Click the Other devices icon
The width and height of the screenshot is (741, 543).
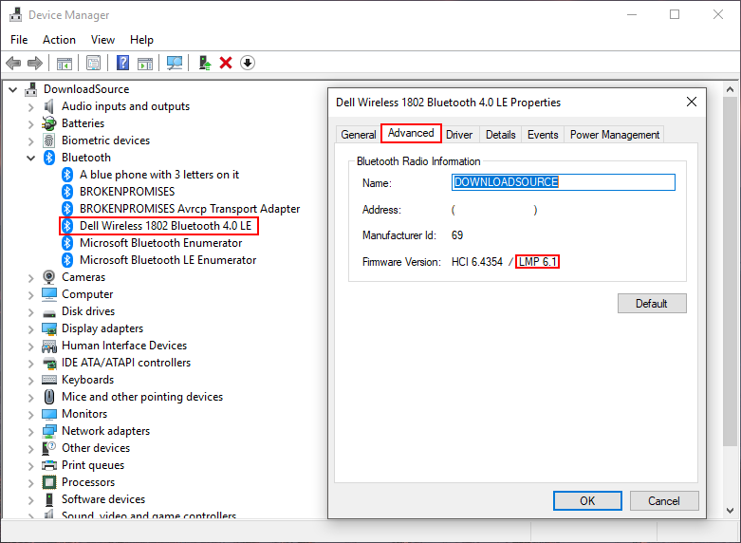(x=49, y=448)
